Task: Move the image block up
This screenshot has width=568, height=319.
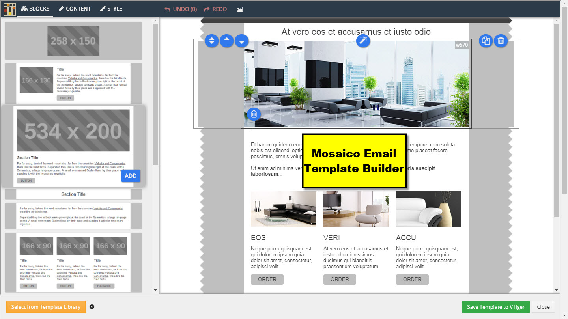Action: (x=226, y=40)
